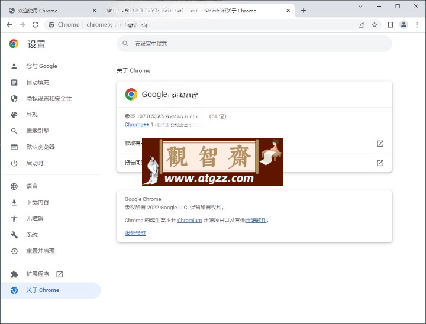The width and height of the screenshot is (426, 324).
Task: Open the tab search chevron
Action: click(360, 6)
